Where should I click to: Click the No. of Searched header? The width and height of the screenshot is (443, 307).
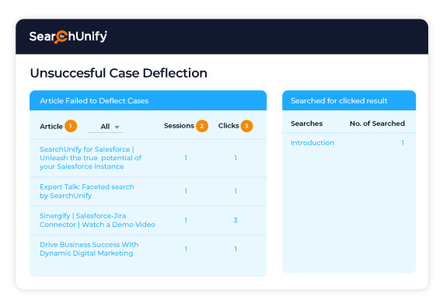[377, 124]
